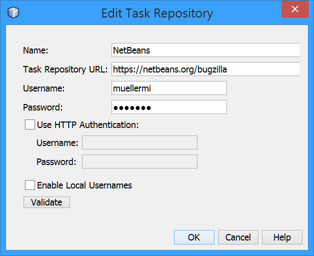Toggle Enable Local Usernames checkbox
This screenshot has width=314, height=256.
30,185
